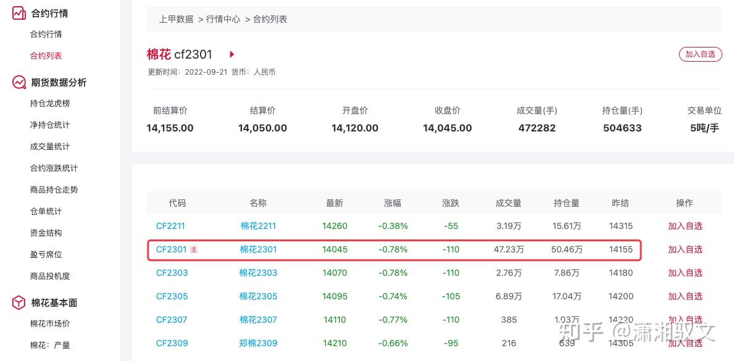Image resolution: width=734 pixels, height=361 pixels.
Task: Open 行情中心 from the breadcrumb
Action: (x=223, y=19)
